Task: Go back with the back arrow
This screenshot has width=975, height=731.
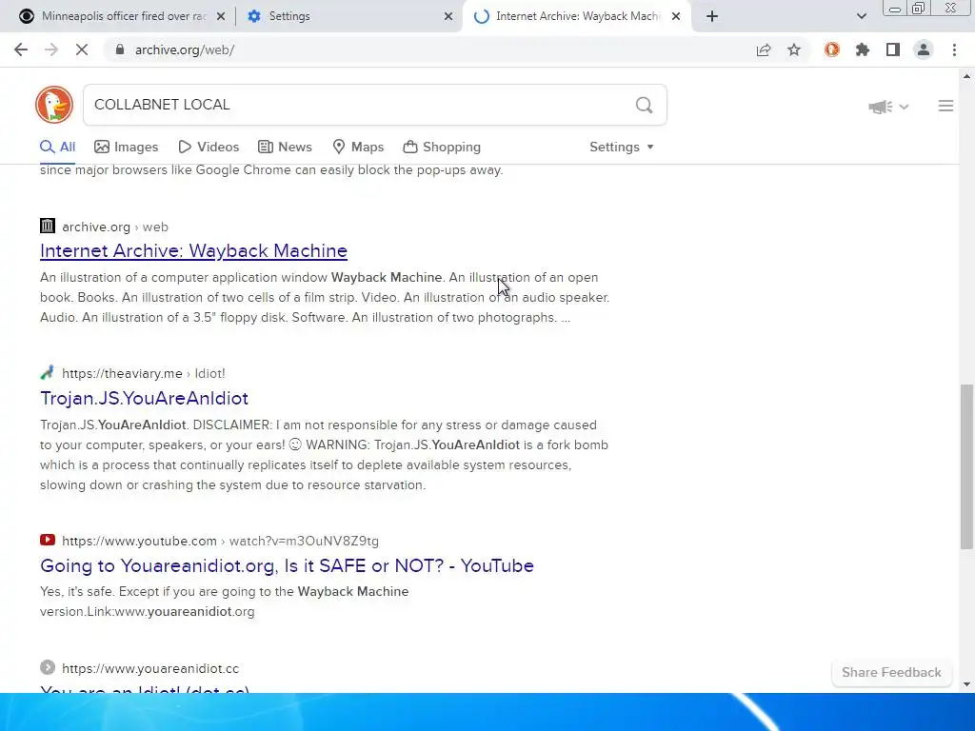Action: coord(21,49)
